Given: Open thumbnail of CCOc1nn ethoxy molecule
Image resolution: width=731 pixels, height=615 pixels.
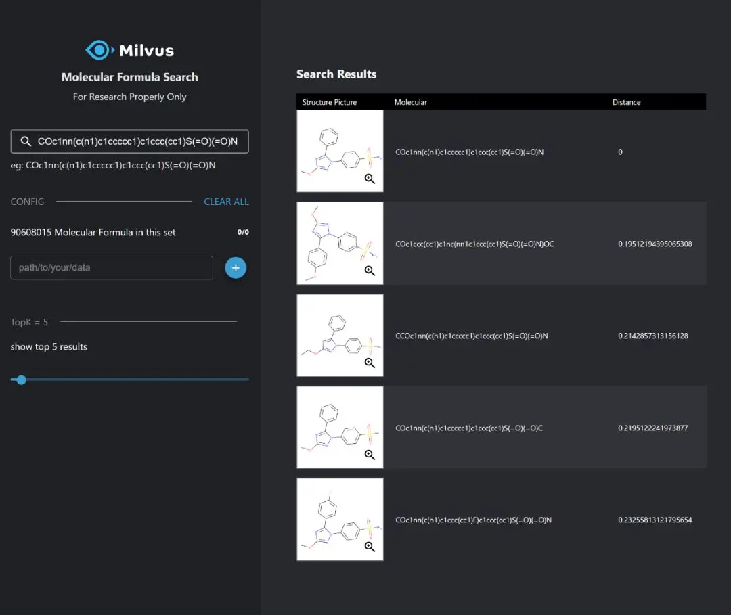Looking at the screenshot, I should pyautogui.click(x=340, y=335).
